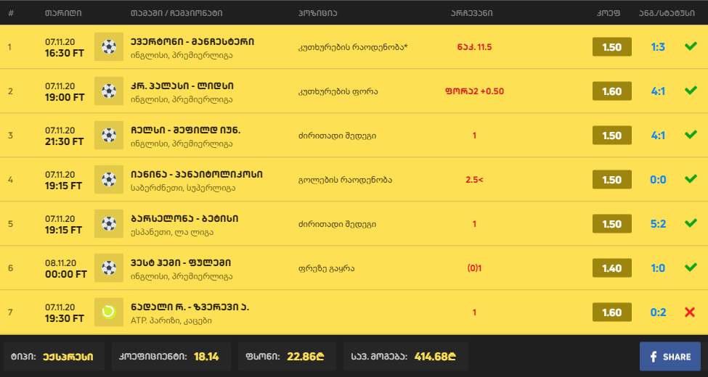The width and height of the screenshot is (708, 377).
Task: Click the 1.50 odds box for ბარსელონა - ბეტისი
Action: 612,224
